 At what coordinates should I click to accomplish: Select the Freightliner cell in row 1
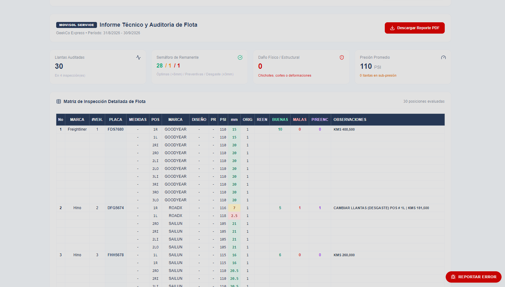coord(77,129)
